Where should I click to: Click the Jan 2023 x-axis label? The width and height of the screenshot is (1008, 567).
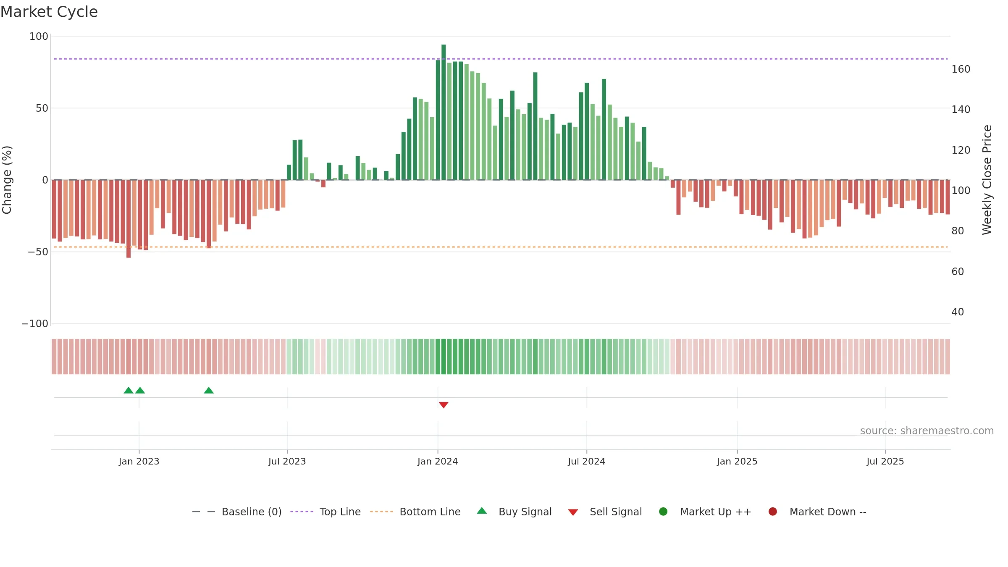pos(139,462)
